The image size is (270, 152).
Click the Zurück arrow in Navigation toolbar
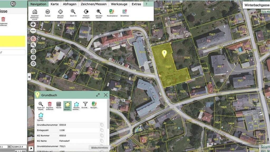tap(47, 12)
